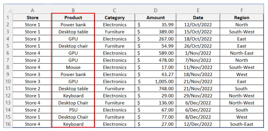Viewport: 268px width, 131px height.
Task: Select row 16 header
Action: pyautogui.click(x=8, y=124)
